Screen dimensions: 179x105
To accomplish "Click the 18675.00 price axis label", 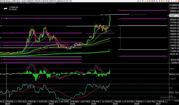I will pos(174,48).
